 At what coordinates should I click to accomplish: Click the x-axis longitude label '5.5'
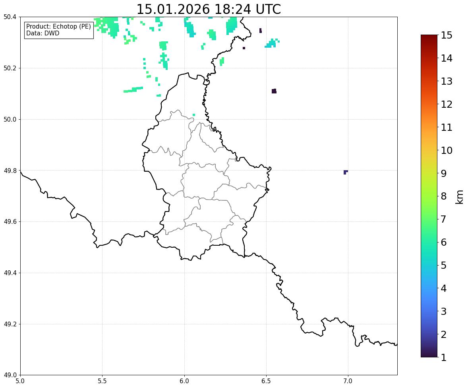coord(102,381)
